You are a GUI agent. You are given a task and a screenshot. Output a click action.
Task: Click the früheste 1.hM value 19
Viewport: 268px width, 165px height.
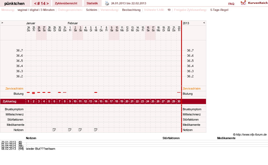tap(169, 10)
